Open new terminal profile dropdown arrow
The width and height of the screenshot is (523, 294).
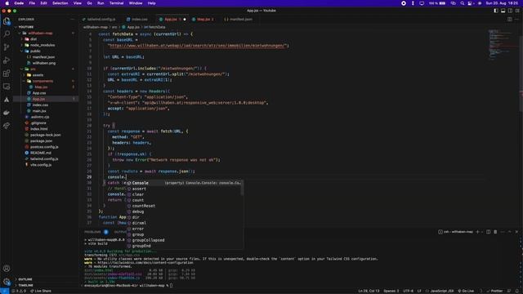[482, 232]
